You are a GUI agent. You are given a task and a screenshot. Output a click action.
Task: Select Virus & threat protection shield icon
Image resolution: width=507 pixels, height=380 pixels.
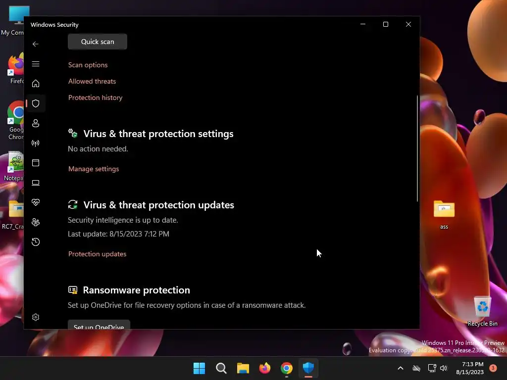[x=36, y=103]
